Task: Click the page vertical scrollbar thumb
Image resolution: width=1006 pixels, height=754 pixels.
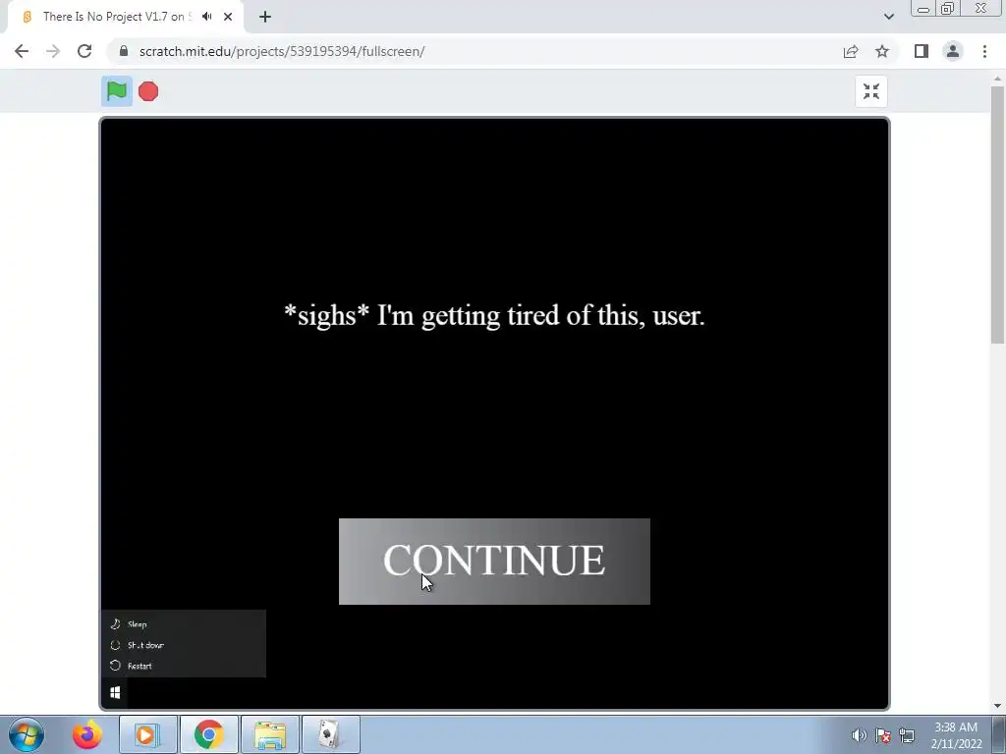Action: click(x=997, y=215)
